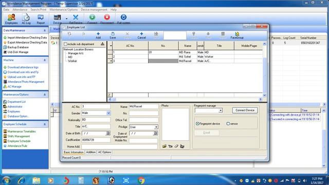Open the Date of Employment calendar picker
Viewport: 329px width, 185px height.
(x=155, y=133)
